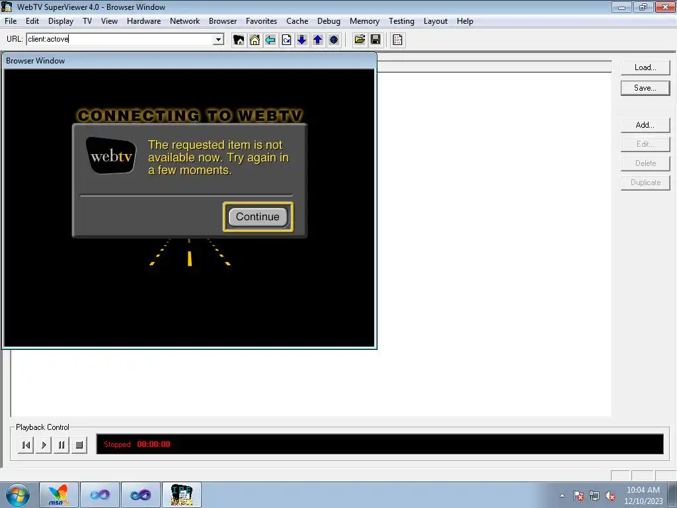The width and height of the screenshot is (677, 508).
Task: Click Continue in the WebTV dialog
Action: [258, 217]
